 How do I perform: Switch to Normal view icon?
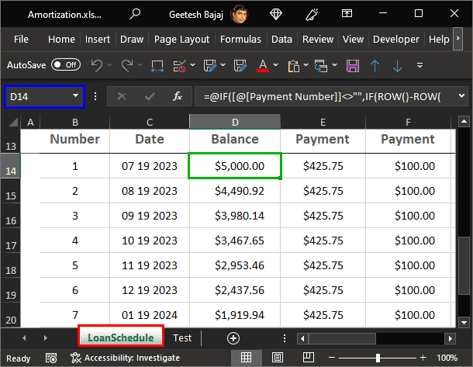[246, 358]
